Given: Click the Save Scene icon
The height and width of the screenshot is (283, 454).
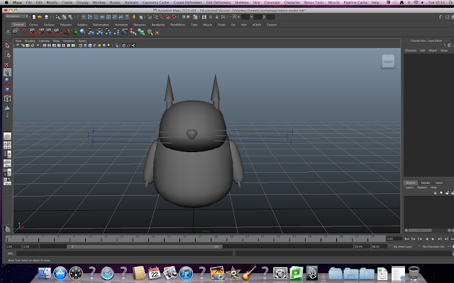Looking at the screenshot, I should (x=46, y=17).
